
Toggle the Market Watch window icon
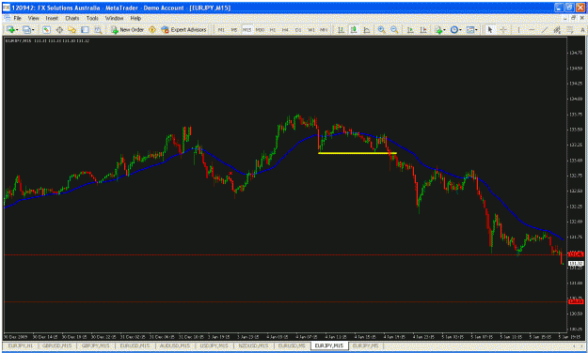click(x=46, y=30)
